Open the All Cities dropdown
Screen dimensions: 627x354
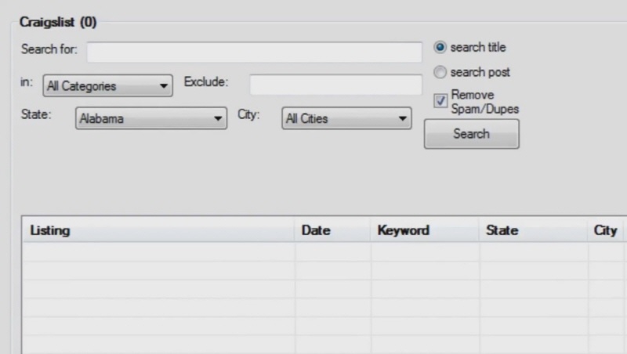[346, 118]
